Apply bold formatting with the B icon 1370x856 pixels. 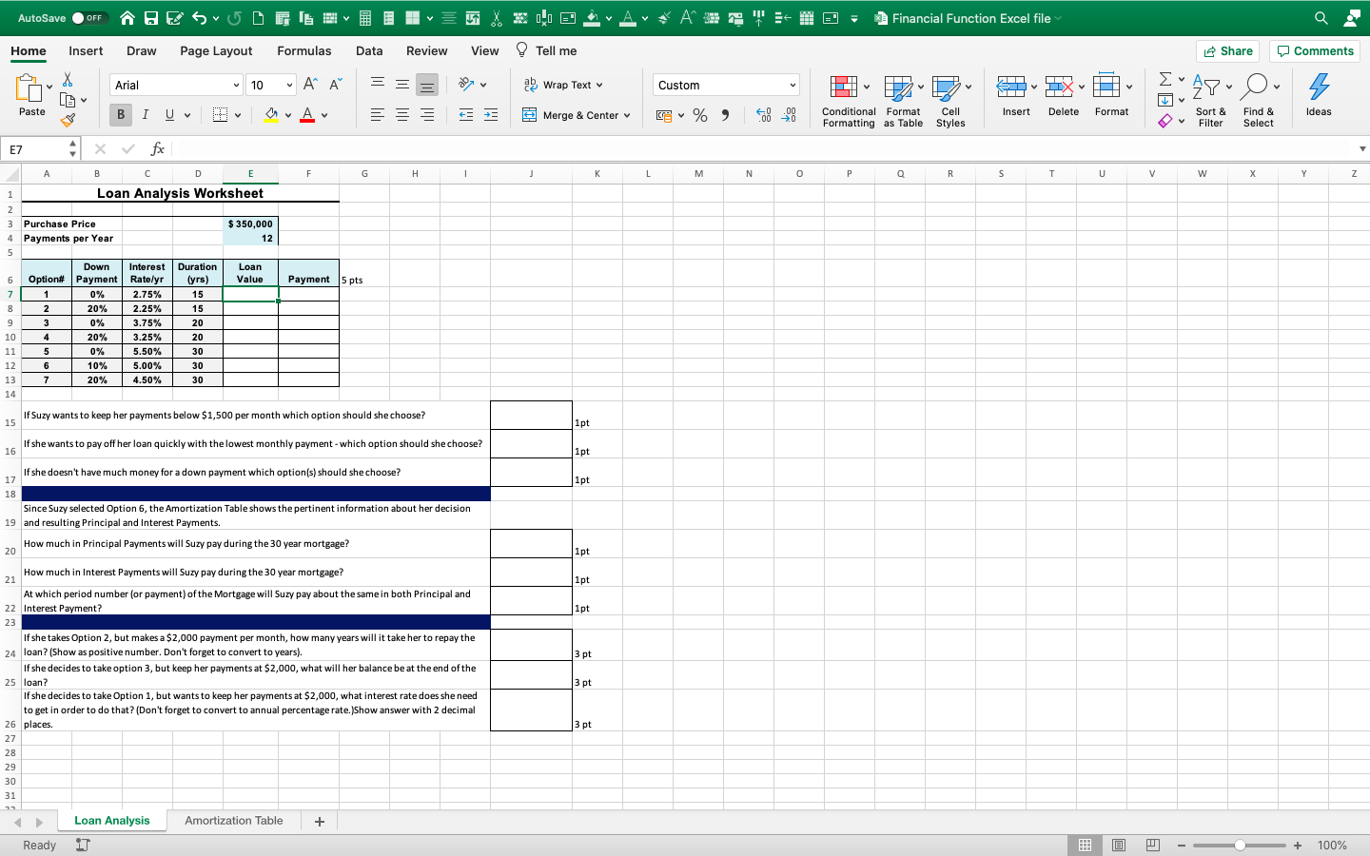(x=120, y=114)
